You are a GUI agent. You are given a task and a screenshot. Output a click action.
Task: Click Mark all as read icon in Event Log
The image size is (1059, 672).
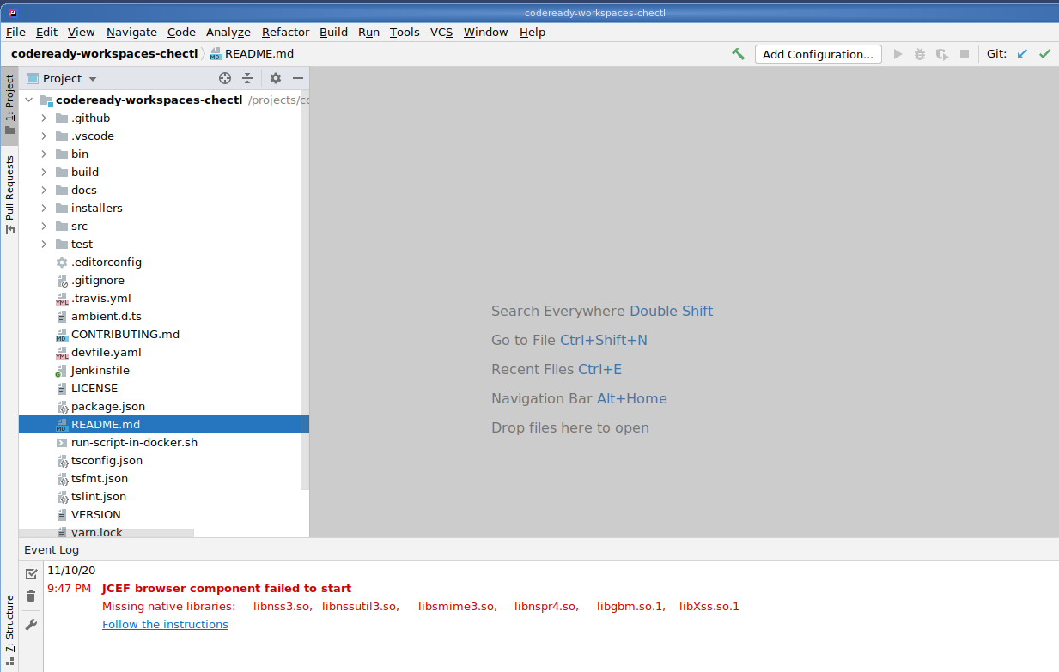click(31, 573)
